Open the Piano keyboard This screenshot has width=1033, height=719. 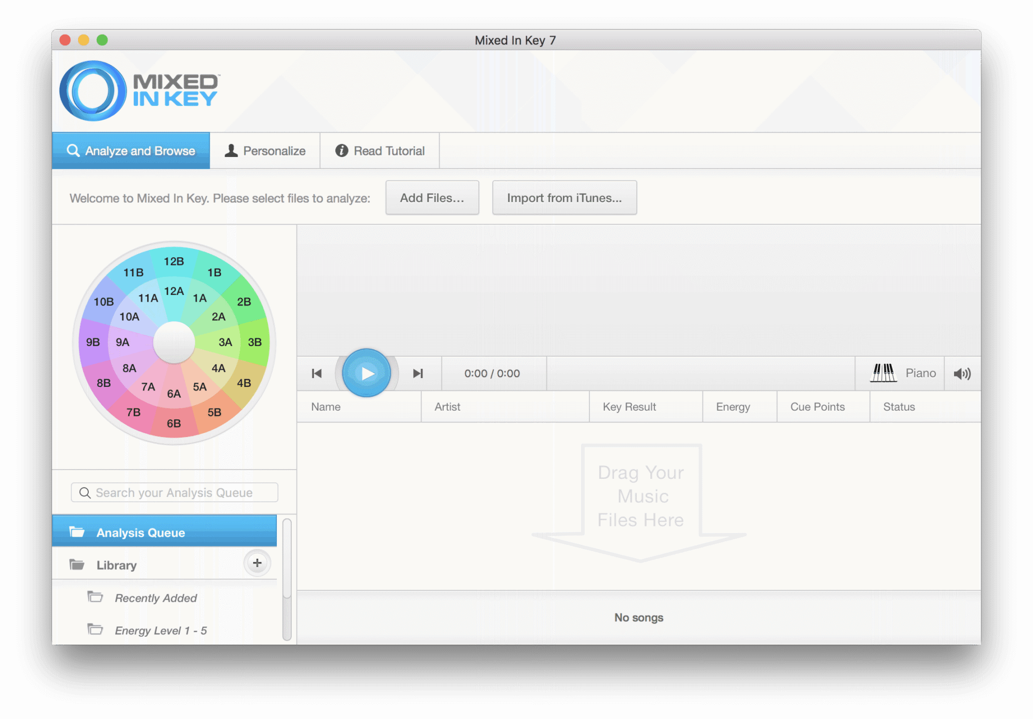[x=902, y=373]
